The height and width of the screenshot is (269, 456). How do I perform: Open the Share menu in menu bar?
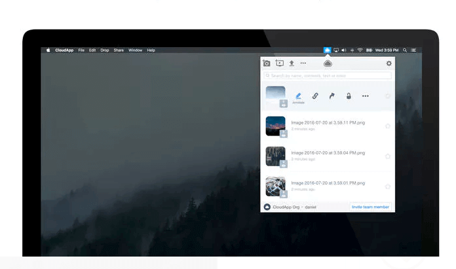coord(119,50)
